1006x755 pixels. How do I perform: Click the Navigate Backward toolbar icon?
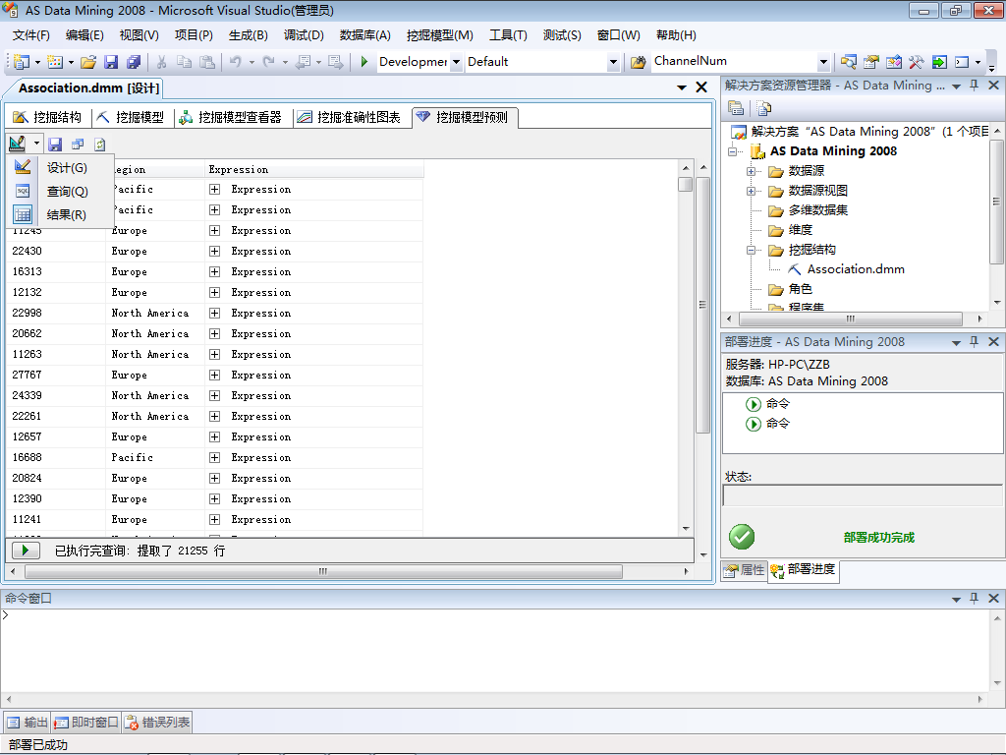[x=305, y=62]
